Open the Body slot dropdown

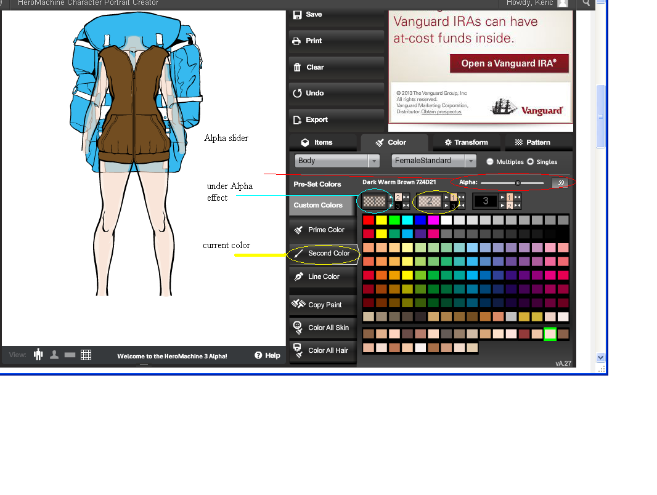click(337, 161)
